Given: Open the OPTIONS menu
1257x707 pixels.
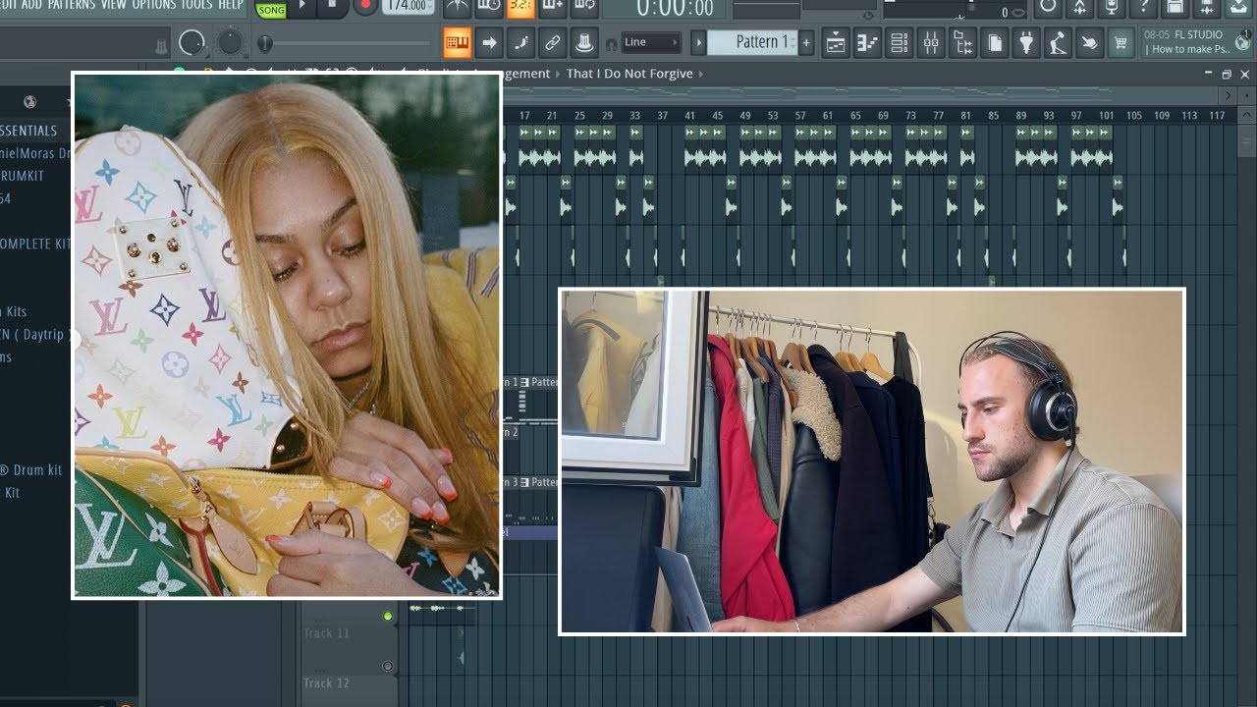Looking at the screenshot, I should pos(153,5).
